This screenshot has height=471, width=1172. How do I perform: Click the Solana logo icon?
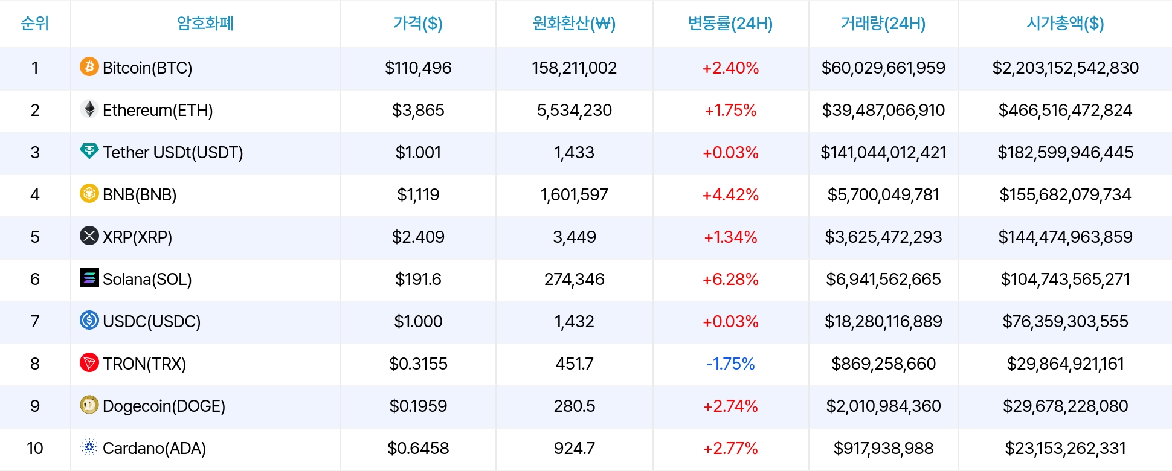click(x=89, y=278)
